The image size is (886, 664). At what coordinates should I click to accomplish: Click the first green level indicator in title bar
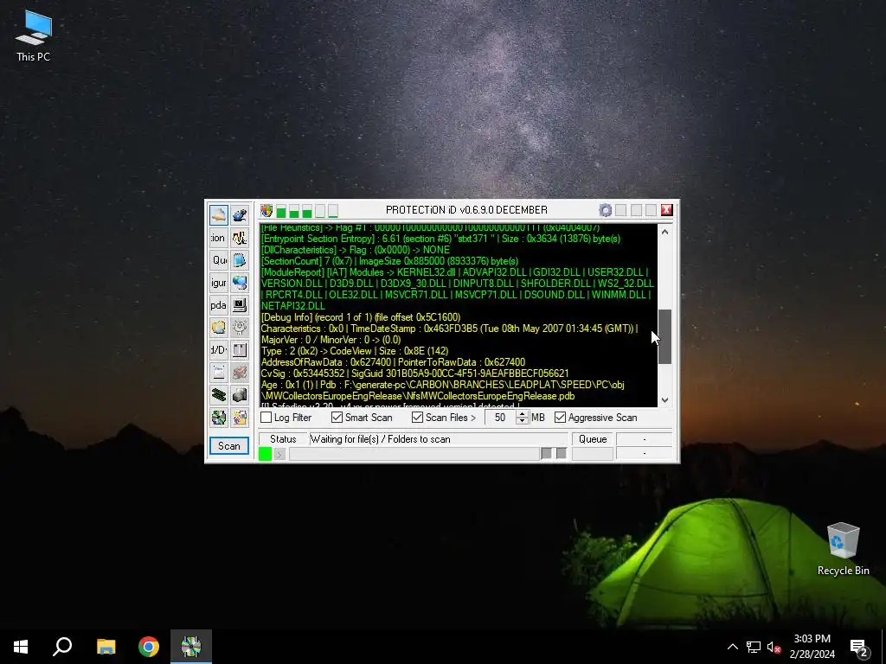pyautogui.click(x=281, y=211)
